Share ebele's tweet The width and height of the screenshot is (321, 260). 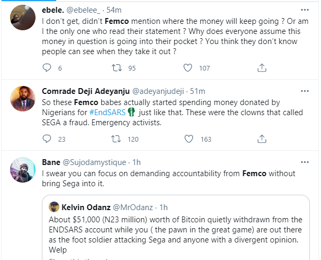[261, 68]
